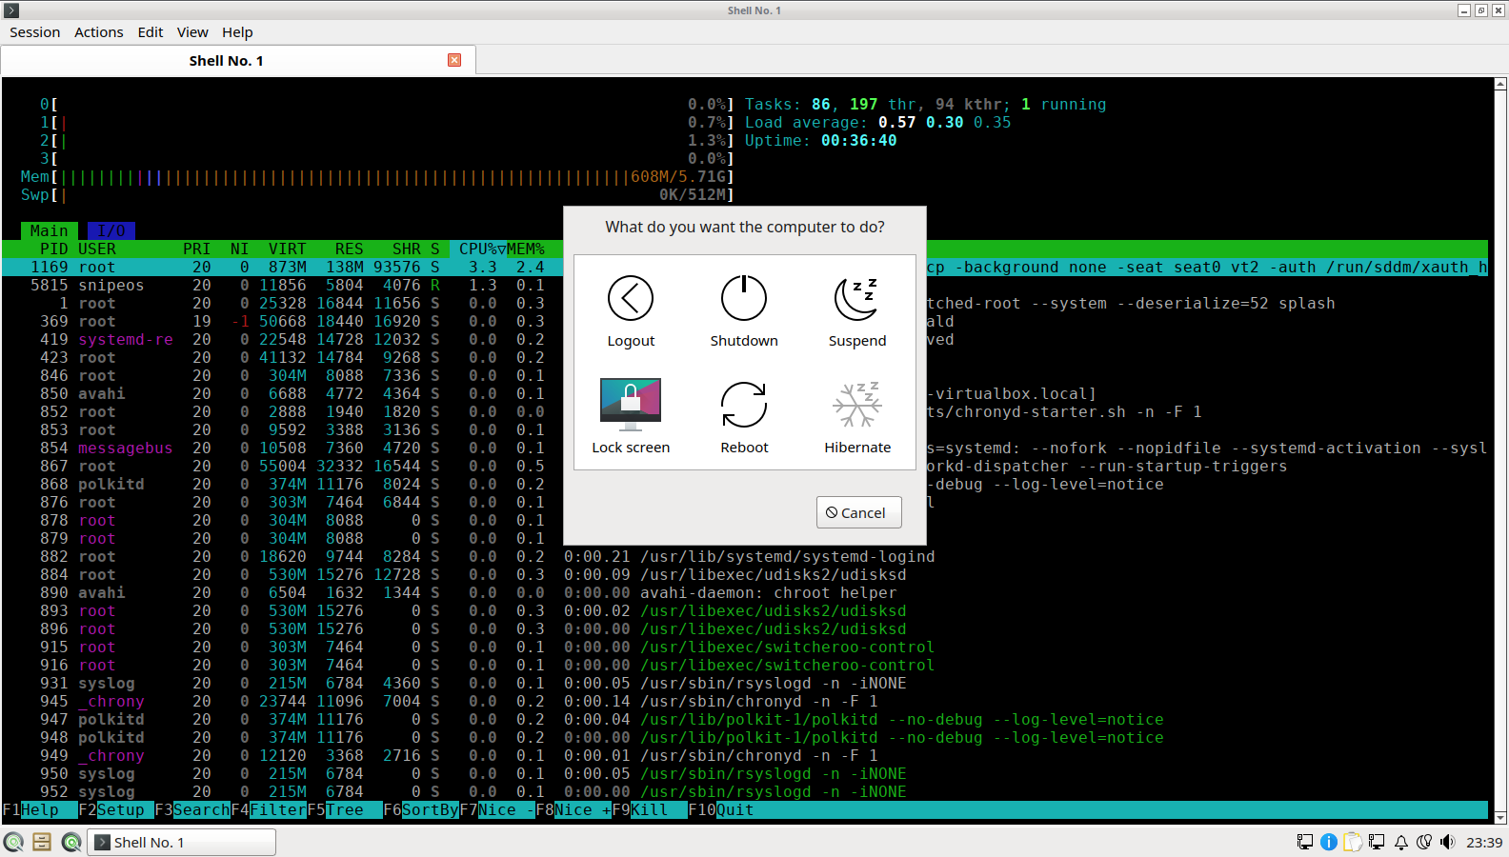Sort by the VIRT column header
The width and height of the screenshot is (1509, 857).
click(288, 249)
